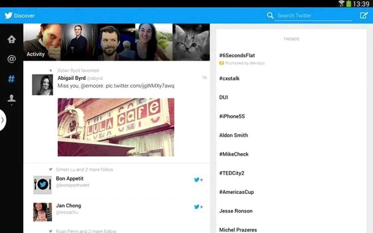Tap the compose new tweet icon
The image size is (373, 233).
tap(364, 15)
